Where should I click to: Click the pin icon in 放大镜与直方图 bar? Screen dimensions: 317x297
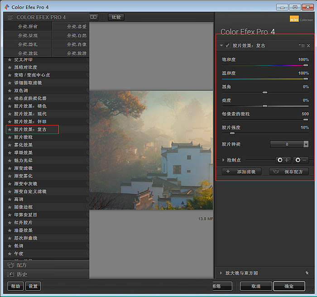click(x=307, y=273)
